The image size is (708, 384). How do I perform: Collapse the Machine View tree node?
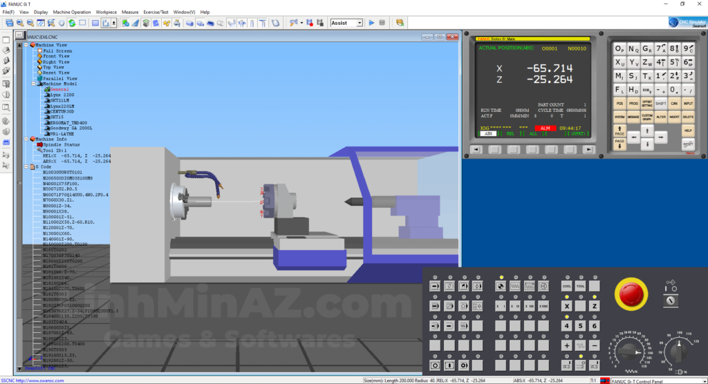[26, 45]
